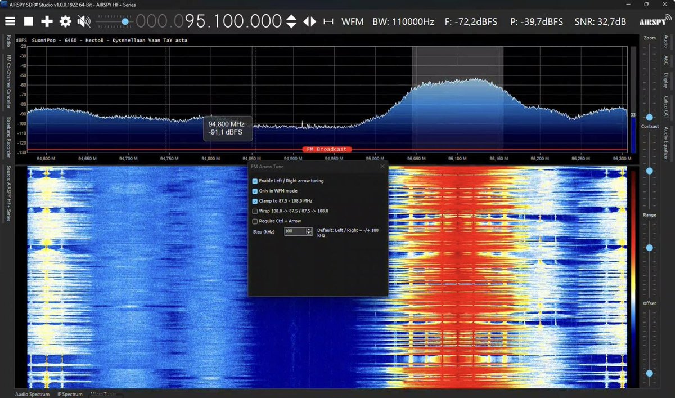This screenshot has width=675, height=398.
Task: Open settings with the gear icon
Action: [x=65, y=22]
